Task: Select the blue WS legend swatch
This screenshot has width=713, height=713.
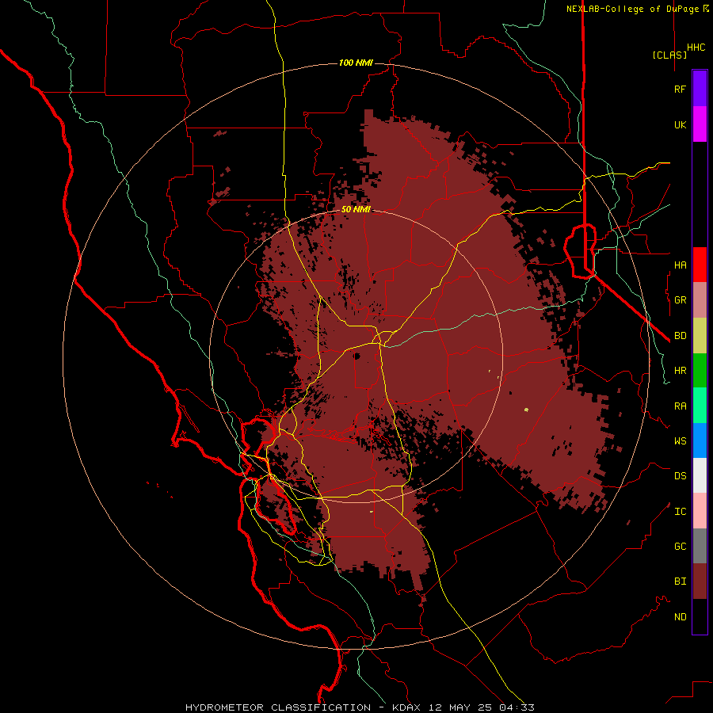Action: coord(700,440)
